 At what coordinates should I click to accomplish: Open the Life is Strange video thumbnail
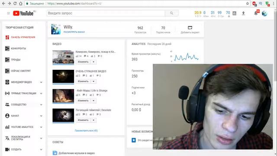(x=63, y=96)
